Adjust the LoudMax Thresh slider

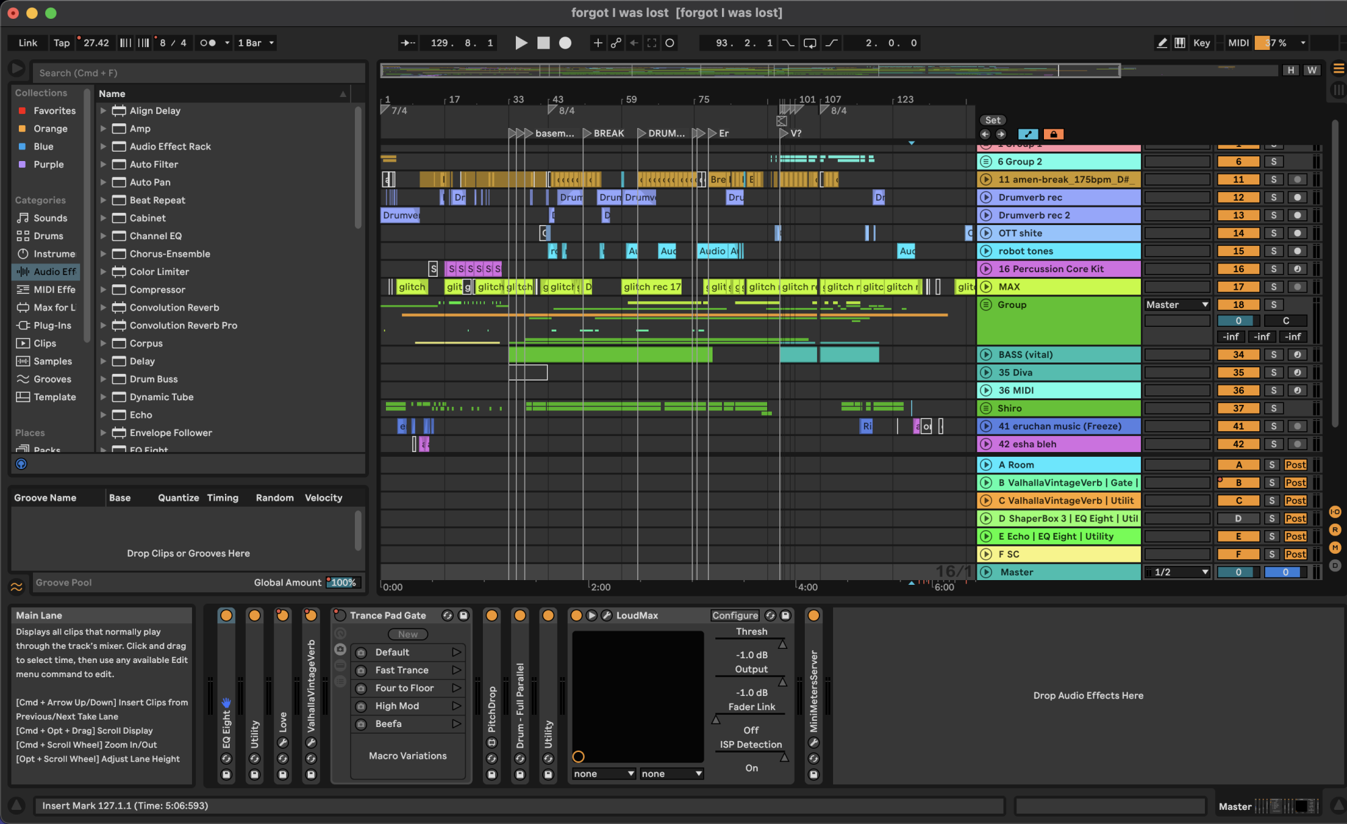click(x=751, y=643)
